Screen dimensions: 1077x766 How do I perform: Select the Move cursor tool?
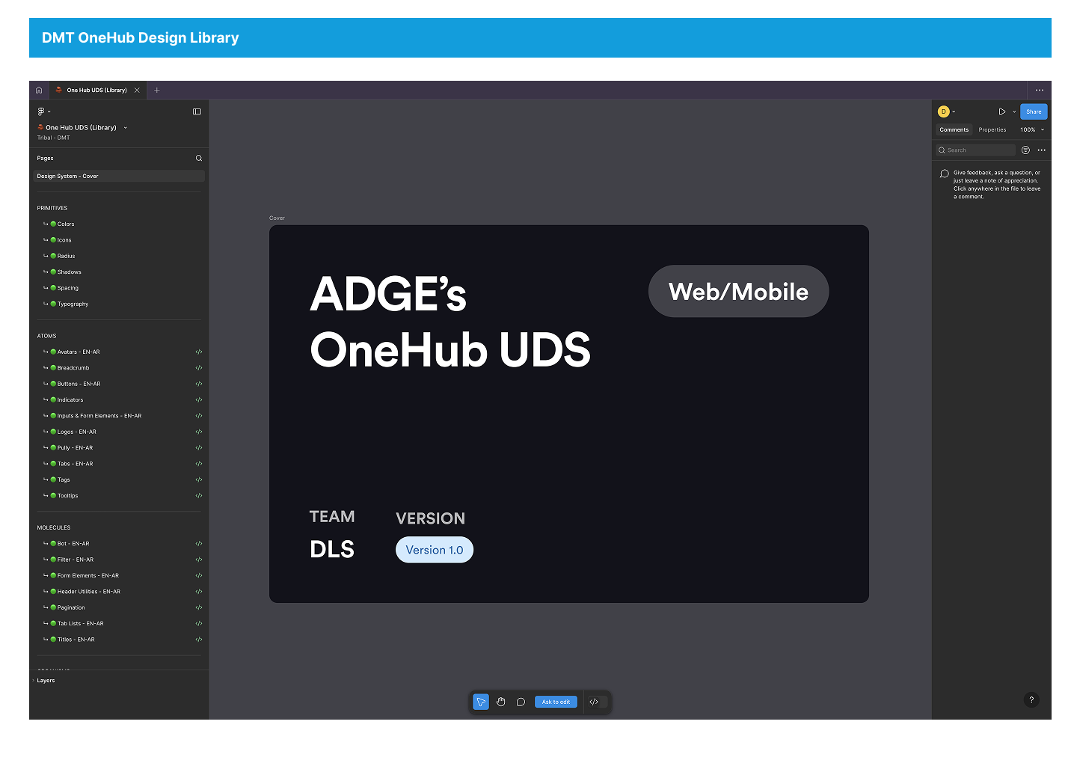(481, 702)
